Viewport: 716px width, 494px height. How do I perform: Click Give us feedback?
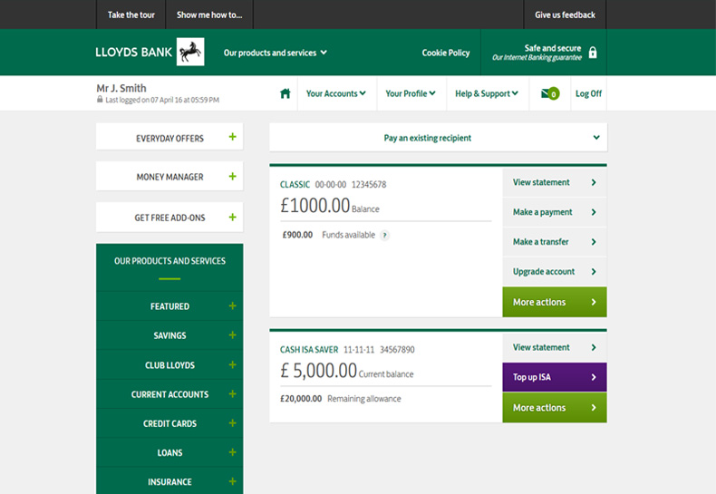[565, 15]
